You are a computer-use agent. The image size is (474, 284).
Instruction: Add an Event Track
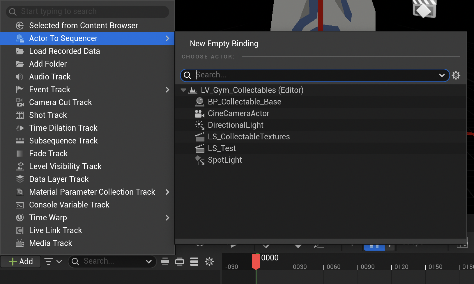click(x=49, y=89)
